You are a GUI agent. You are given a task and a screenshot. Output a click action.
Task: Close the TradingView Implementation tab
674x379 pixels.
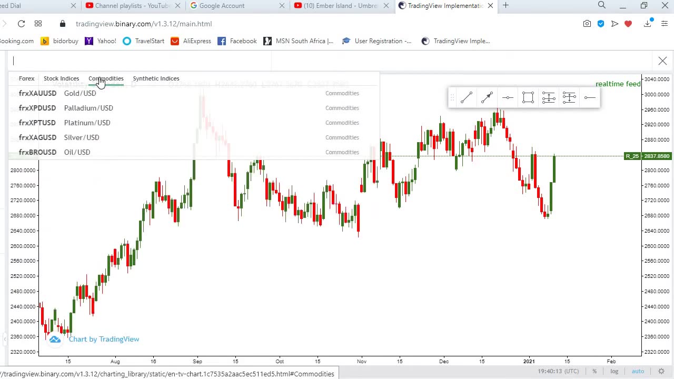pyautogui.click(x=490, y=6)
